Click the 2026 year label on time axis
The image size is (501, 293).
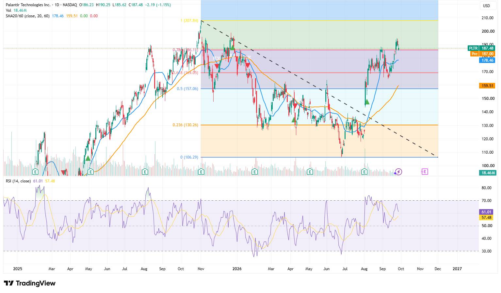(237, 269)
